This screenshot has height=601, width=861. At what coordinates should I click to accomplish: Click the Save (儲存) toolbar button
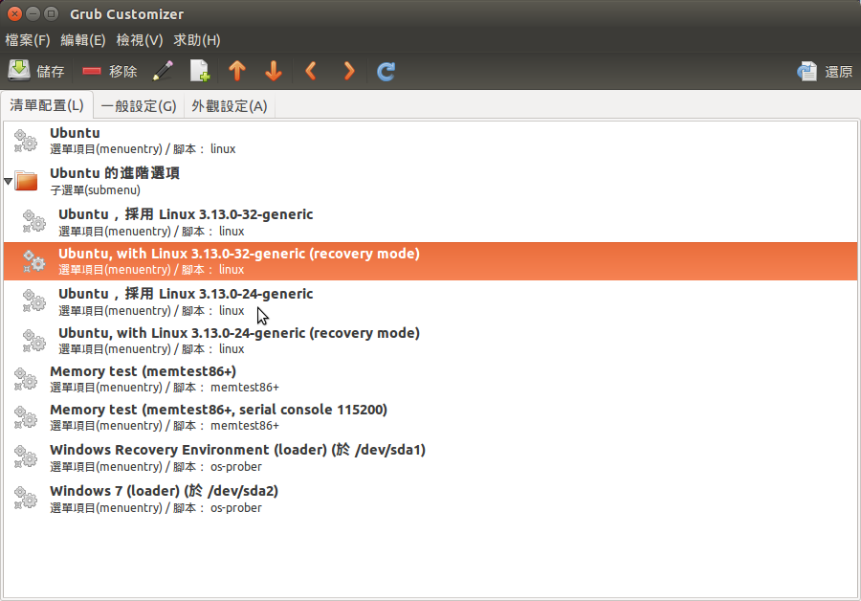click(x=36, y=71)
